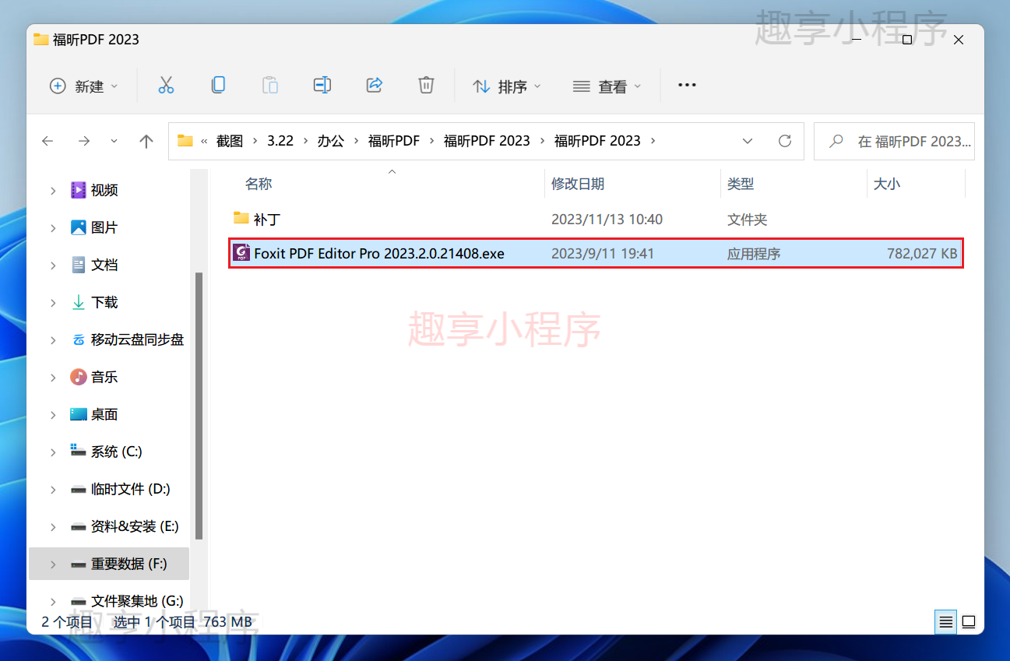
Task: Open the 查看 view dropdown
Action: [x=607, y=86]
